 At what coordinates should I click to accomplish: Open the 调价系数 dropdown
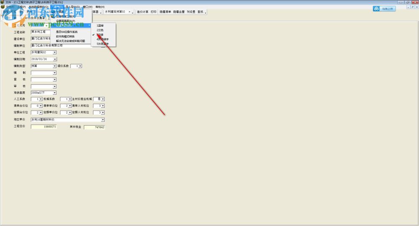click(80, 66)
